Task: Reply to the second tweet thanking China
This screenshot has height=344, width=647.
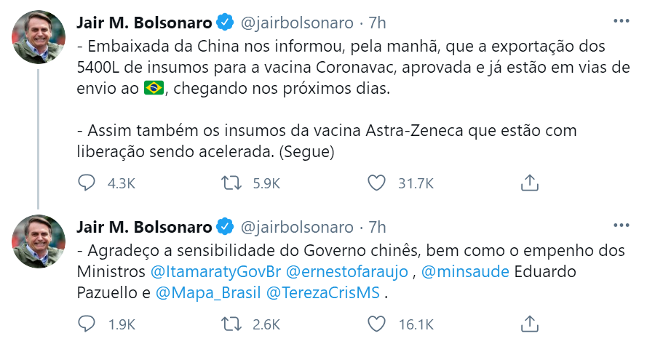Action: click(87, 323)
